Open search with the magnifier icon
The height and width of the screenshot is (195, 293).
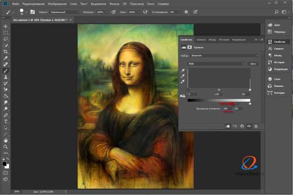point(277,12)
